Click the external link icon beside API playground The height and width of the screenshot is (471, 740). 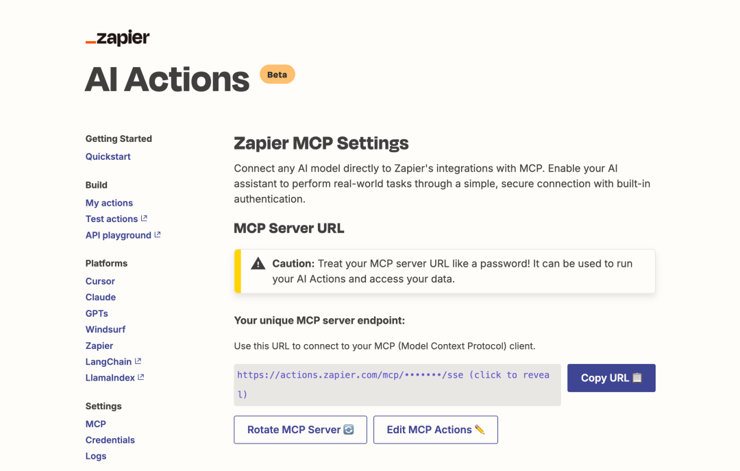[x=158, y=234]
